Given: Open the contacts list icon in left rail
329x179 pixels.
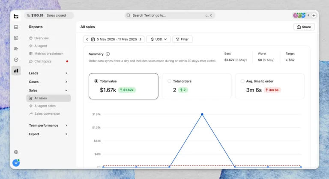Looking at the screenshot, I should [16, 38].
